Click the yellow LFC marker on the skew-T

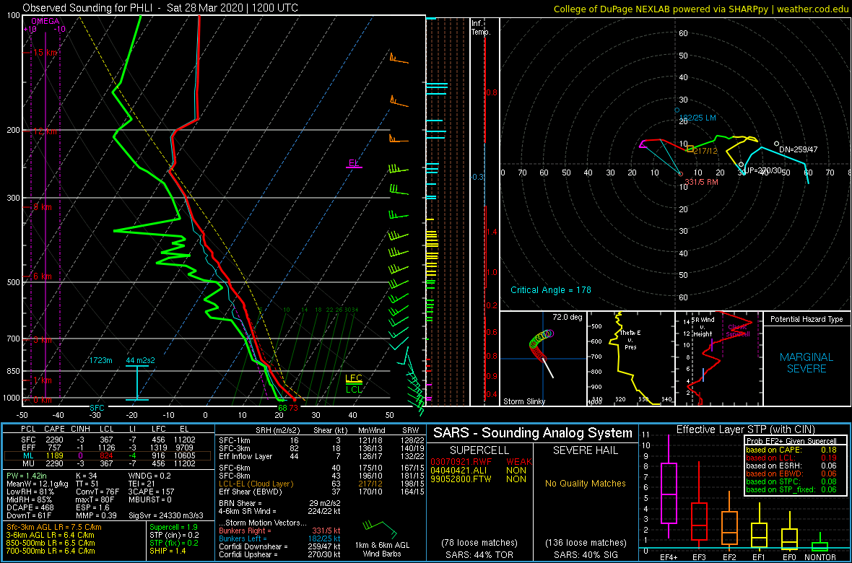pos(354,378)
